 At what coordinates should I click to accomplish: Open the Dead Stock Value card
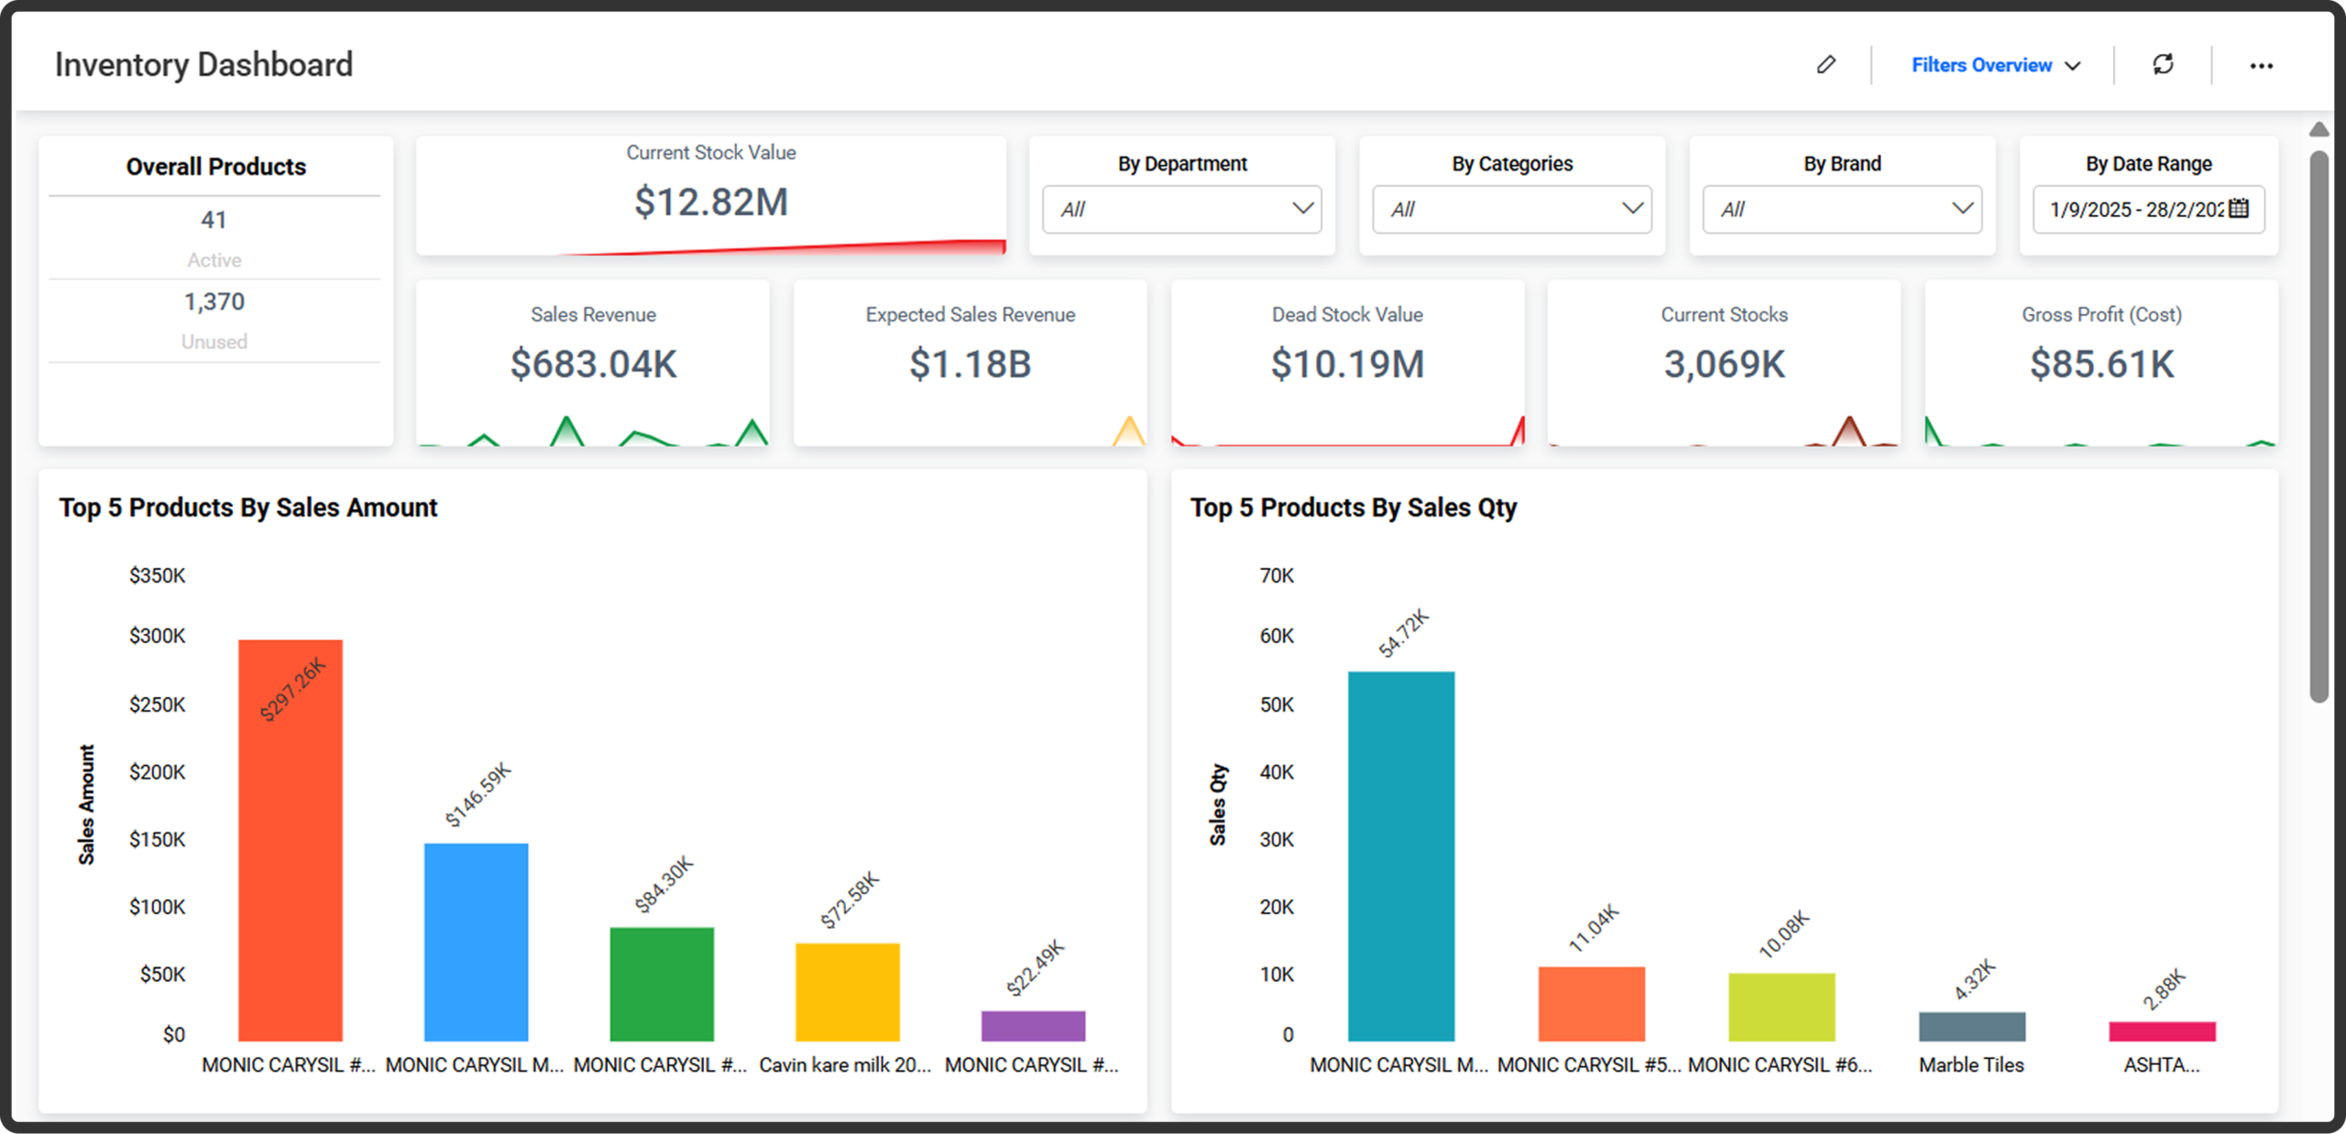coord(1347,363)
